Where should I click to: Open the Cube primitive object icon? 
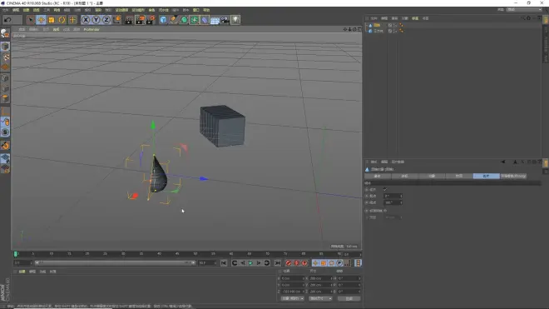(163, 20)
